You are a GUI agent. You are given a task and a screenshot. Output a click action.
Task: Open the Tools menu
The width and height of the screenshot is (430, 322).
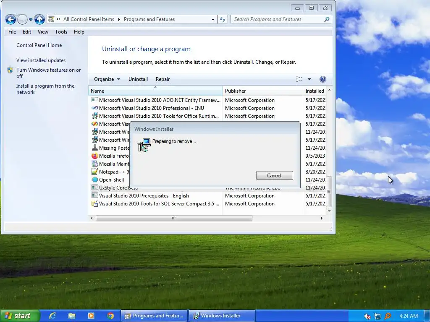pos(61,32)
